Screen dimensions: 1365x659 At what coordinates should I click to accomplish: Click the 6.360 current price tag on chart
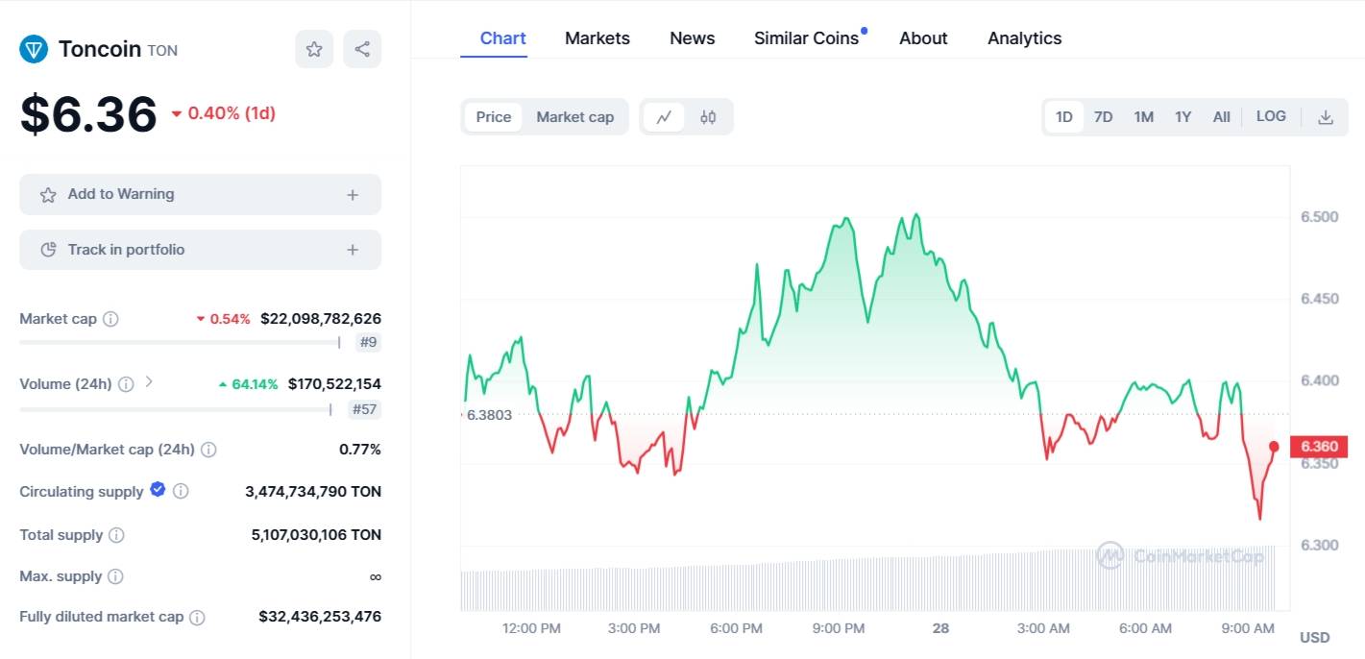(1318, 447)
